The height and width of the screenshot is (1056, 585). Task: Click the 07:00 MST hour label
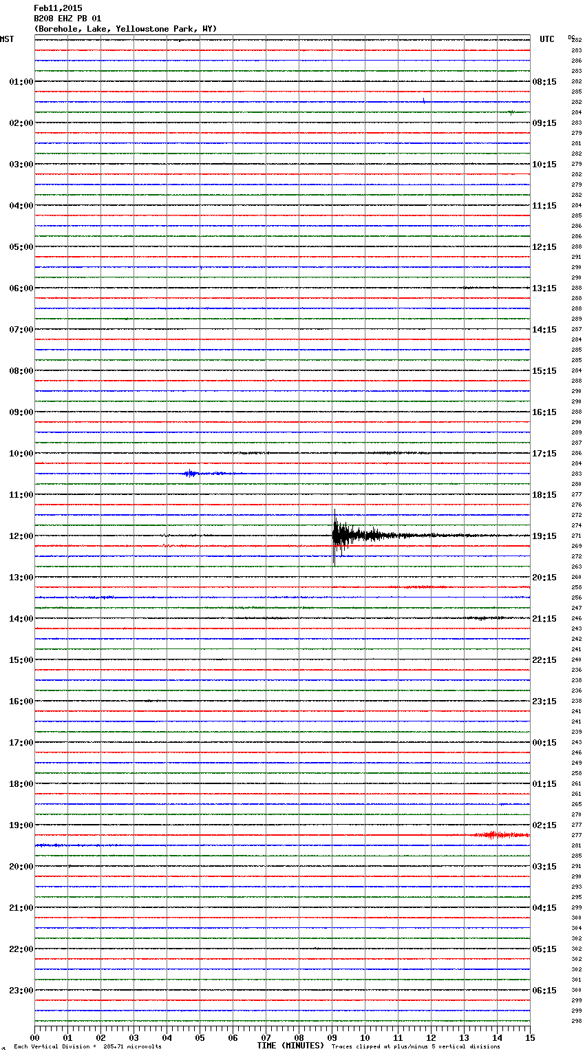(21, 330)
